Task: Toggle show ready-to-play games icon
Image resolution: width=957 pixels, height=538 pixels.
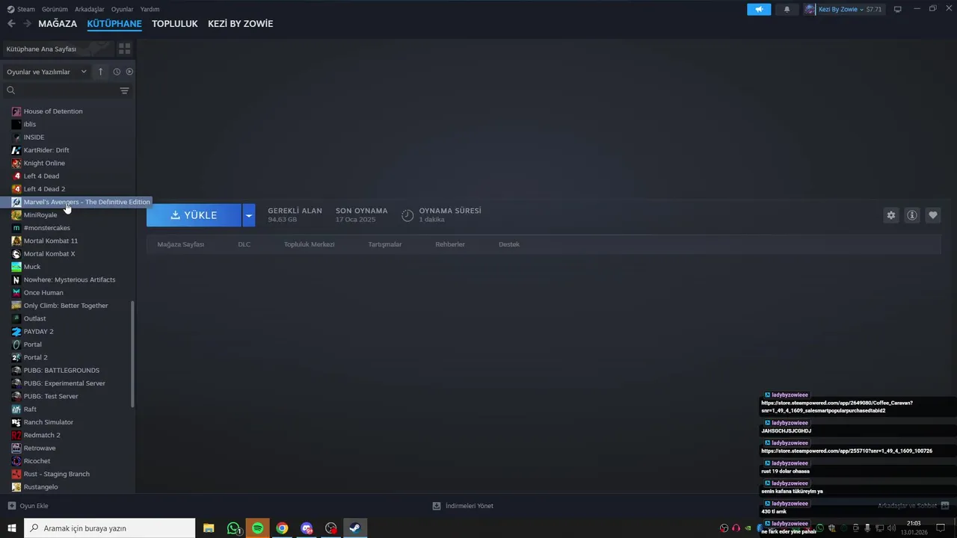Action: 129,72
